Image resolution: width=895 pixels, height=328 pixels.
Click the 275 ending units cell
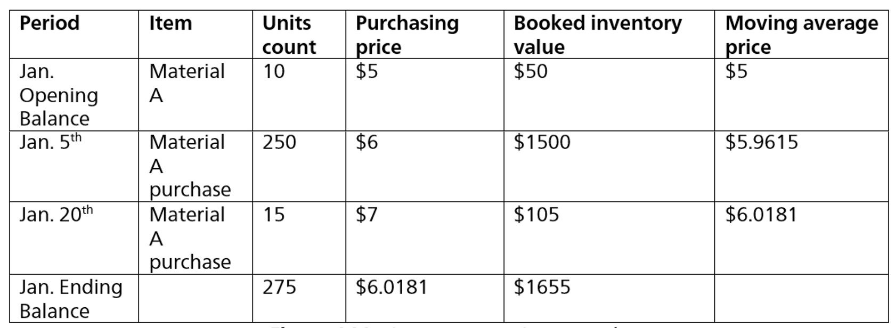click(x=299, y=298)
